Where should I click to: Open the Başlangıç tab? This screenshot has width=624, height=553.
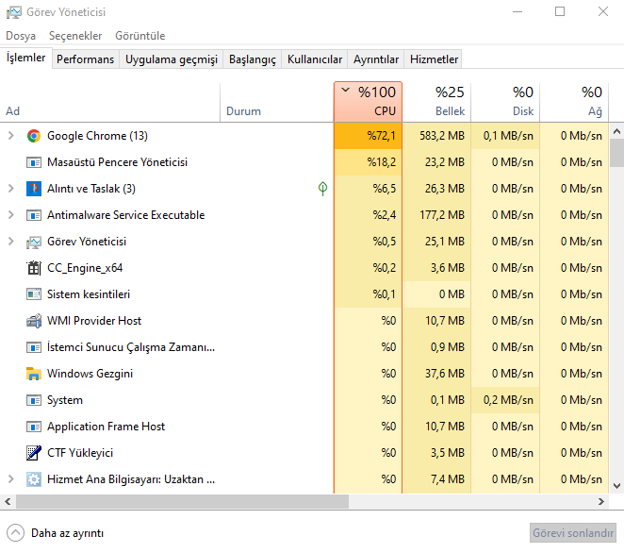coord(254,59)
